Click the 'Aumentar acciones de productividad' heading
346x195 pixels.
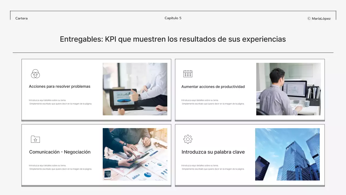point(213,87)
